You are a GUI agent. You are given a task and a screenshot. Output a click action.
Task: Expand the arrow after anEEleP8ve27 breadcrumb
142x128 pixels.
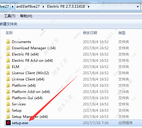pyautogui.click(x=43, y=7)
